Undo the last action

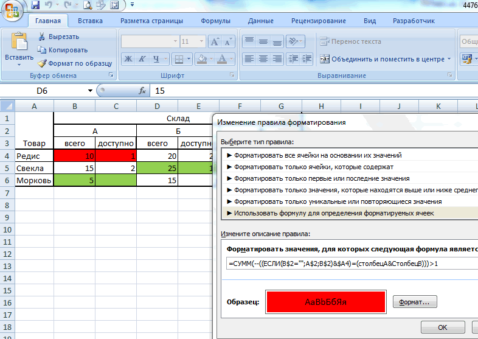click(x=48, y=5)
